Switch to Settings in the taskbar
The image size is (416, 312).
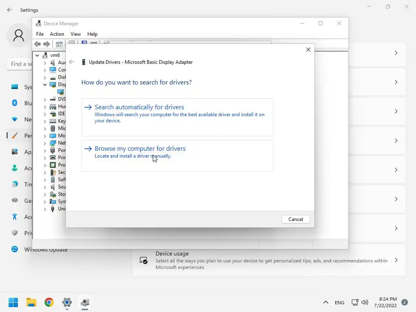(x=67, y=302)
